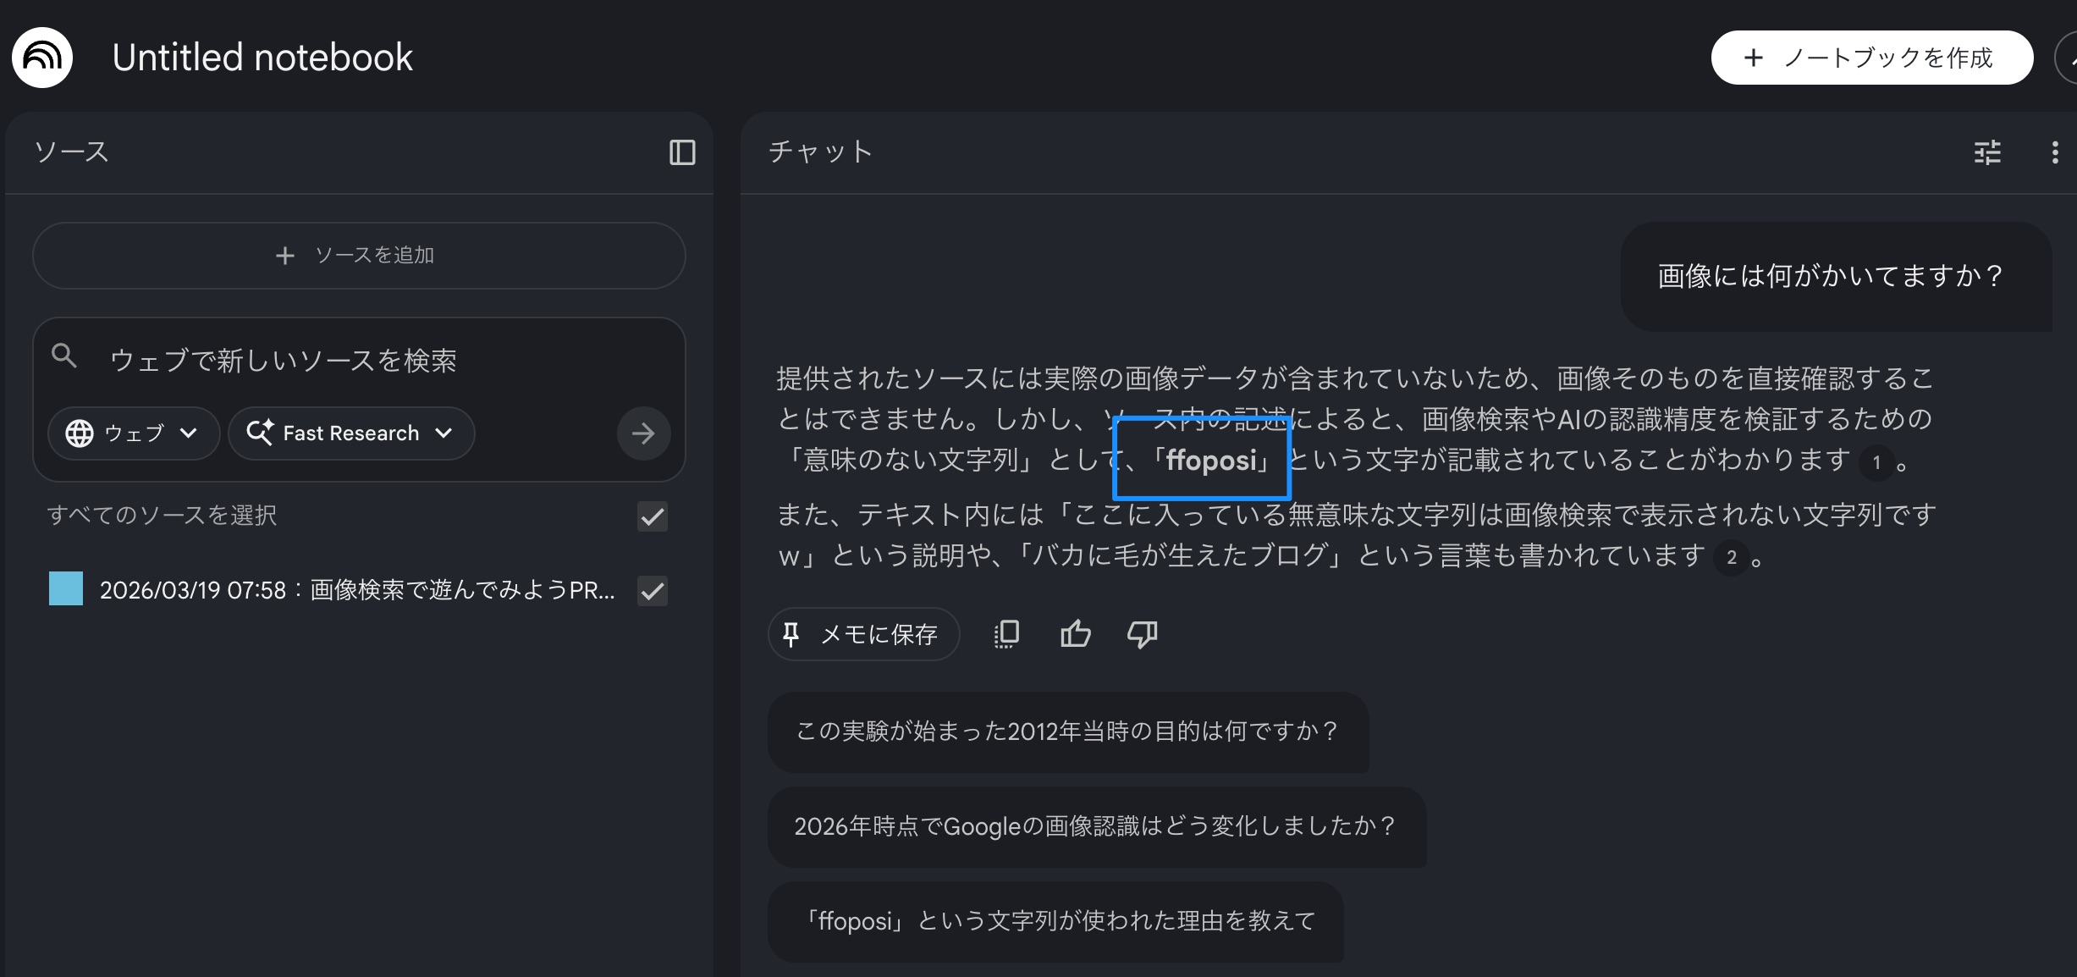Open chat three-dot more menu

2055,152
